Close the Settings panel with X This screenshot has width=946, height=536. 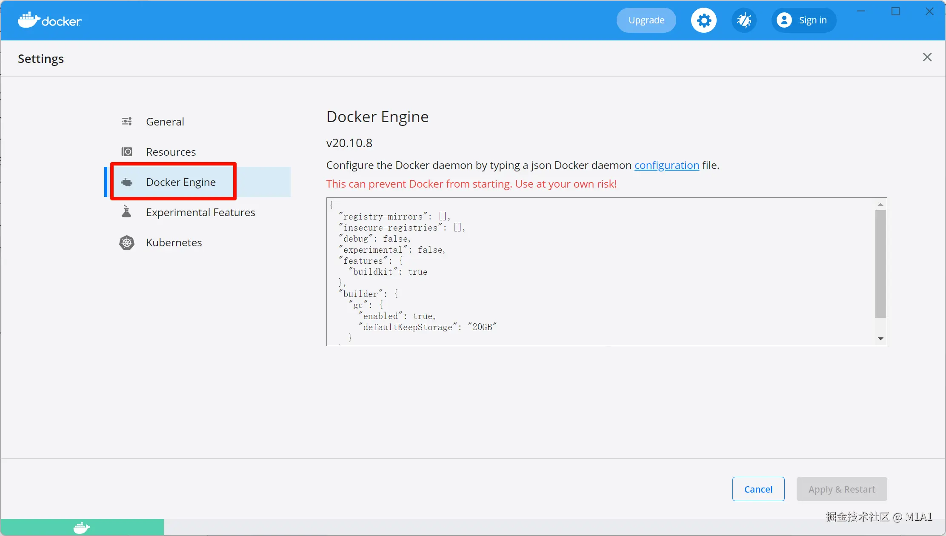927,57
